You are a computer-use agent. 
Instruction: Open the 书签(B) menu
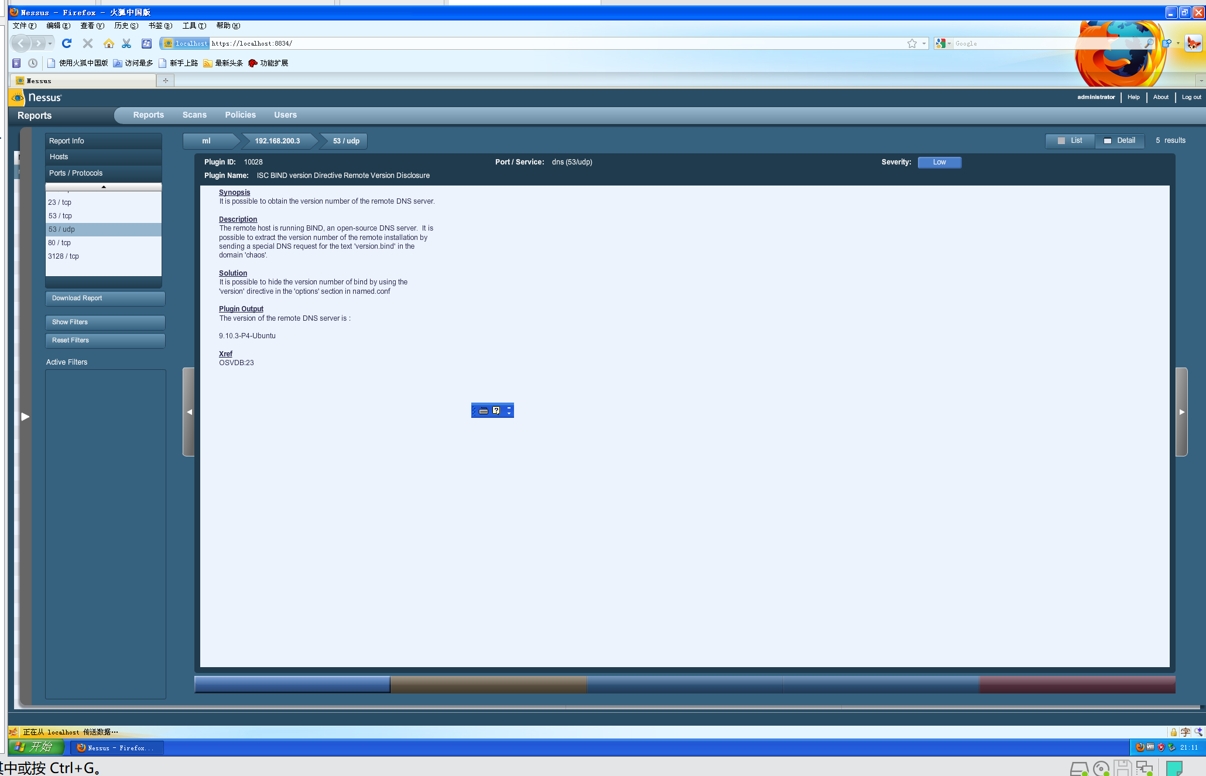(x=160, y=26)
